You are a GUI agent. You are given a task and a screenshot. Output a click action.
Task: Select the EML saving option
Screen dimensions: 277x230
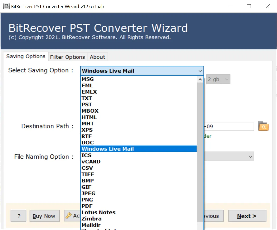pos(87,85)
